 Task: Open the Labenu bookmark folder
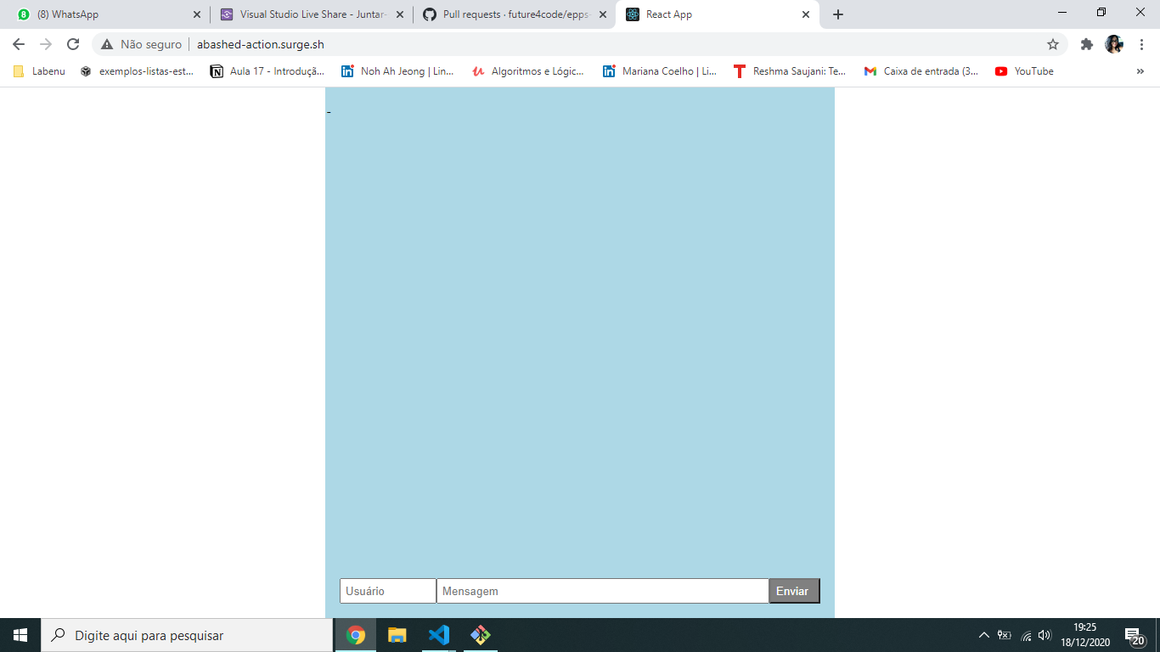tap(39, 71)
